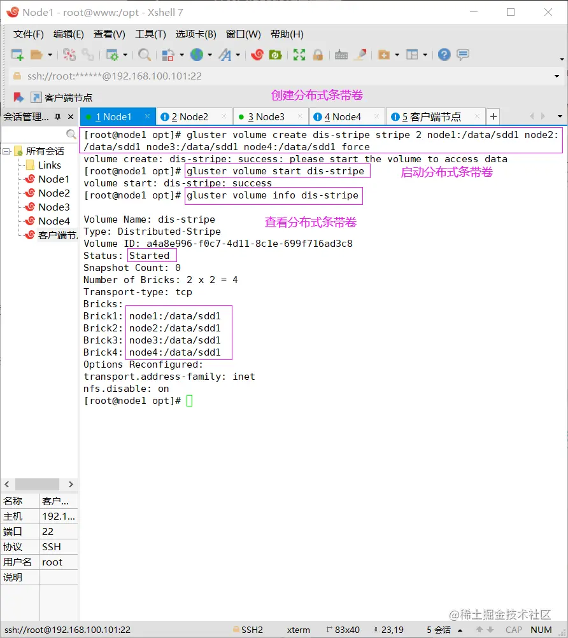This screenshot has width=568, height=638.
Task: Launch Xftp via red swirl icon
Action: (257, 55)
